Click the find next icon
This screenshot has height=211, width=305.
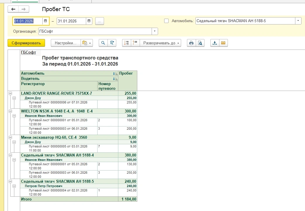click(112, 43)
